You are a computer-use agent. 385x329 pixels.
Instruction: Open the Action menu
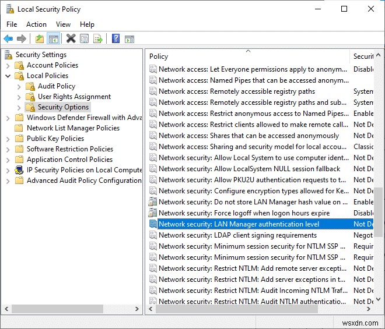[36, 24]
